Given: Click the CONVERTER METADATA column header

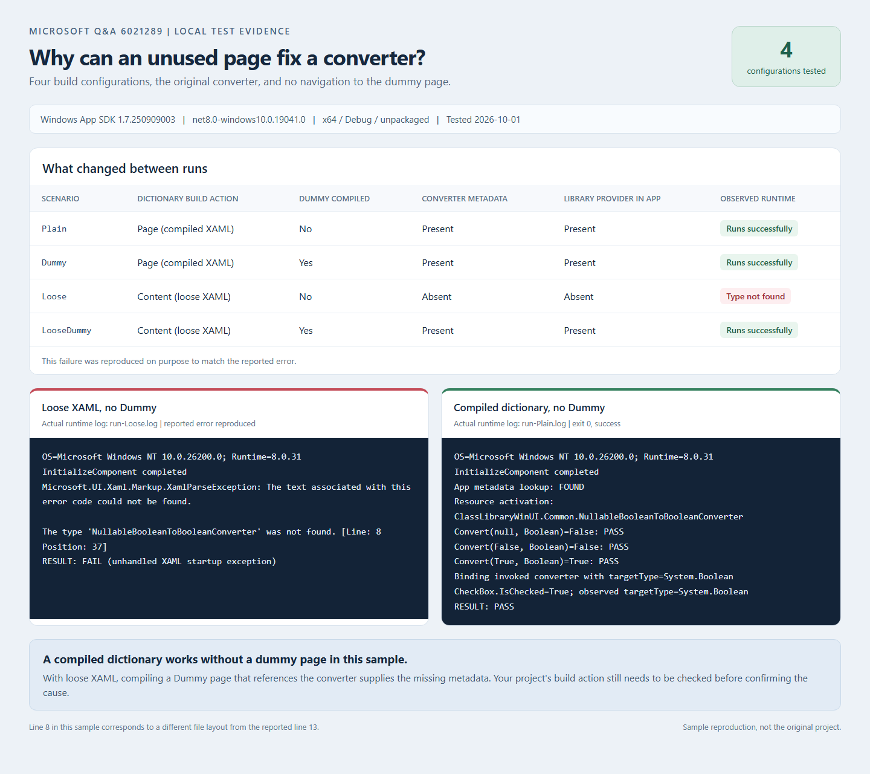Looking at the screenshot, I should pos(465,199).
